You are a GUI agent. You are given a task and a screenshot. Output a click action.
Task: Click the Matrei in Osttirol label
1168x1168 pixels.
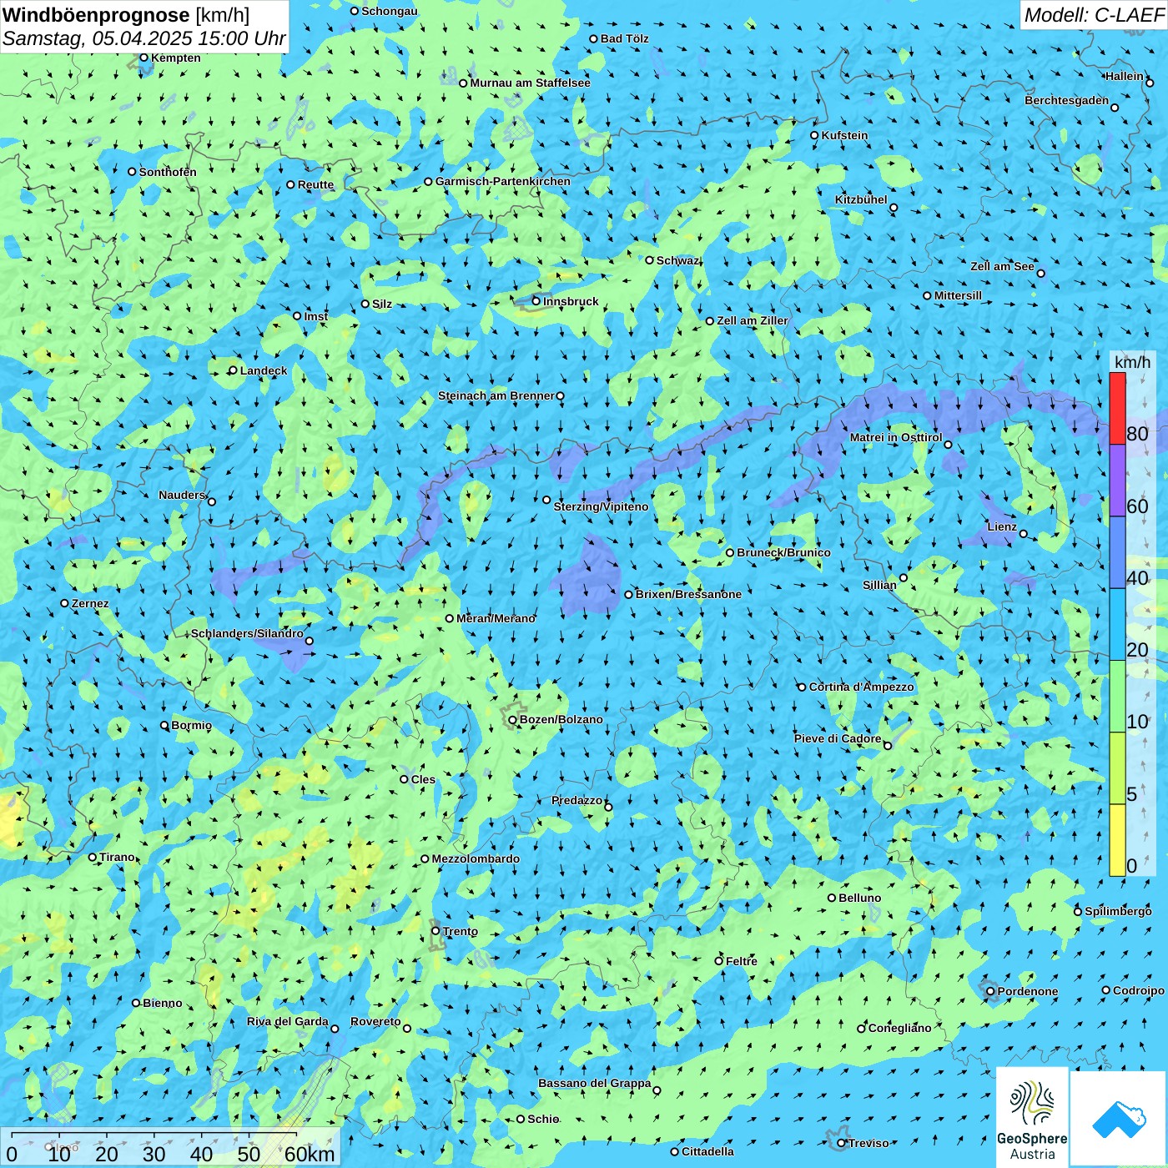pyautogui.click(x=896, y=437)
